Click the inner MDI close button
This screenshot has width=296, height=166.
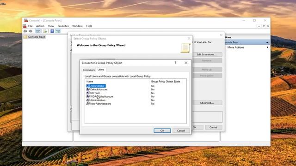tap(268, 26)
